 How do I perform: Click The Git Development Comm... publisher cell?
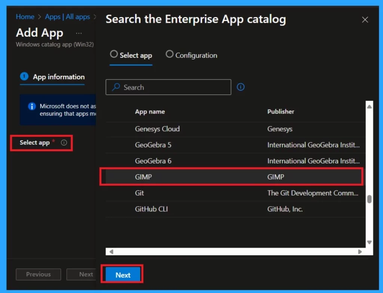pyautogui.click(x=313, y=193)
